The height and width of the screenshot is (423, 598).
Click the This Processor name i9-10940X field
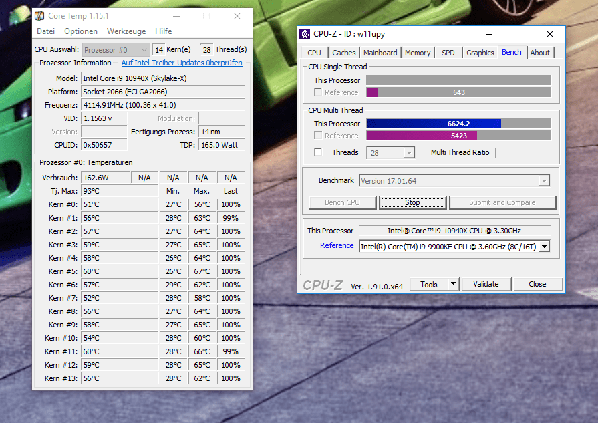pyautogui.click(x=454, y=231)
